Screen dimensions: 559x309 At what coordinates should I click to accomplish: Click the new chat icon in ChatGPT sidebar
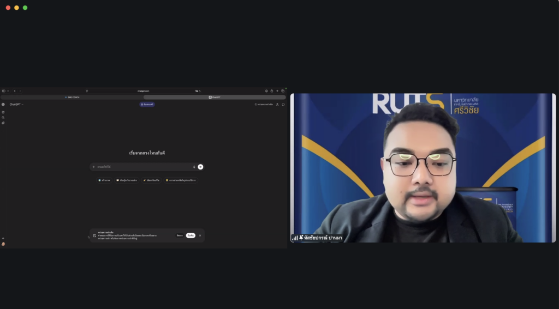click(x=3, y=112)
